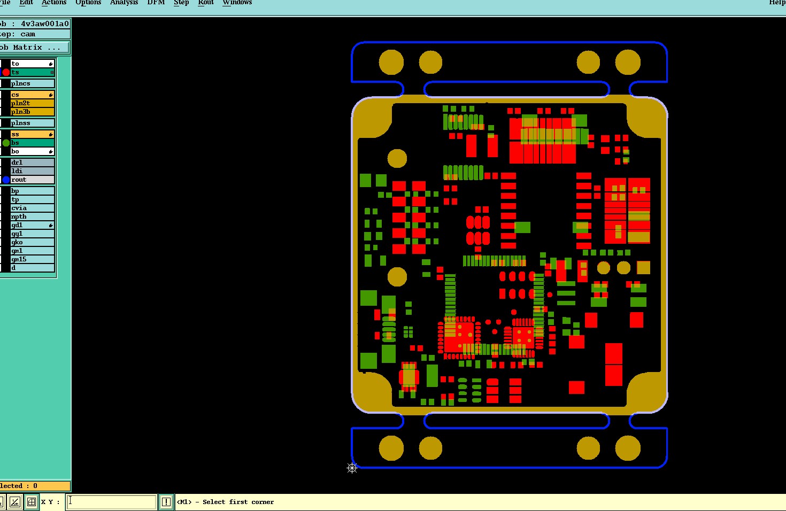This screenshot has height=511, width=786.
Task: Open the Help menu
Action: [x=777, y=2]
